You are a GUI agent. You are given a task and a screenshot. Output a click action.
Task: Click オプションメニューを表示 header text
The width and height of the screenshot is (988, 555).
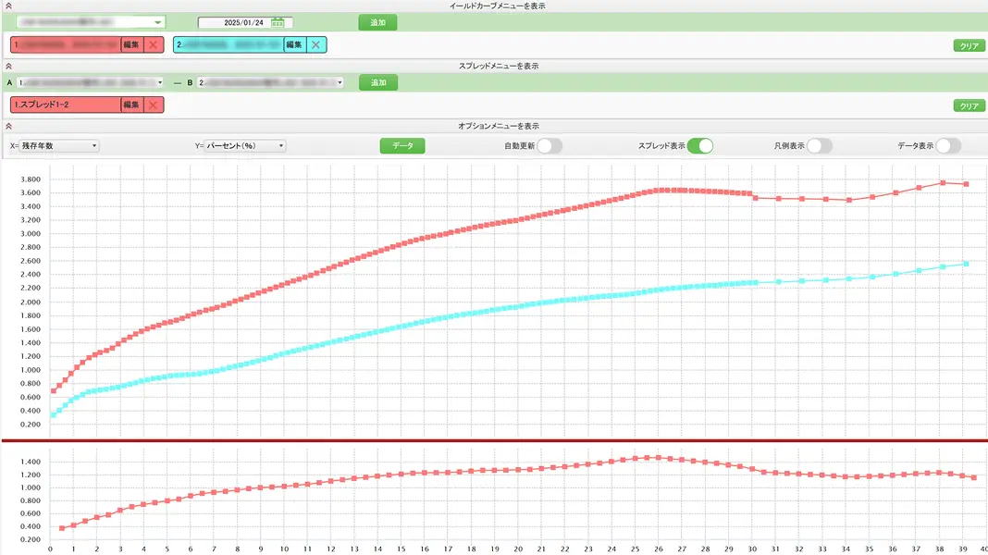499,126
